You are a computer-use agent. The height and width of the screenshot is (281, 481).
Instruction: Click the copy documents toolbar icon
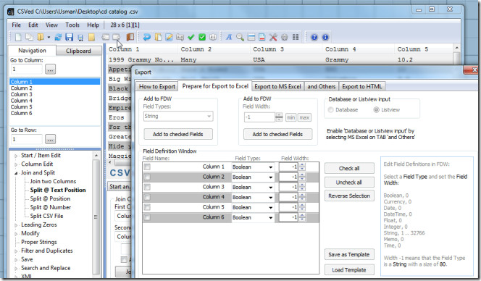point(29,37)
